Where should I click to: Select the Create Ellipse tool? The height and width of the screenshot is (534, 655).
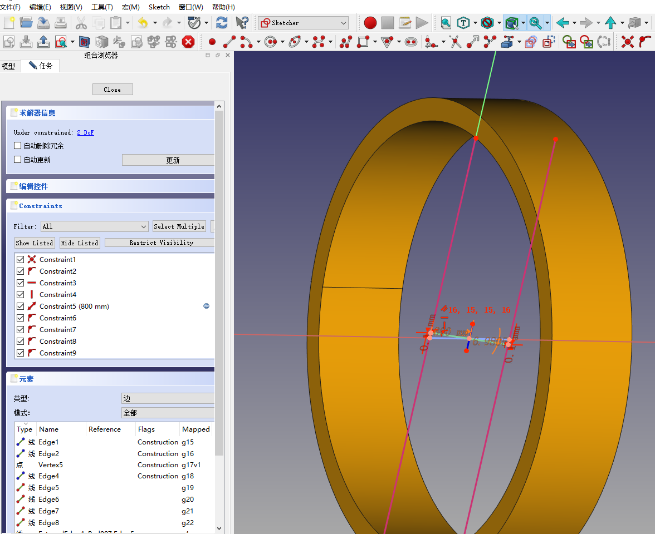pyautogui.click(x=295, y=42)
